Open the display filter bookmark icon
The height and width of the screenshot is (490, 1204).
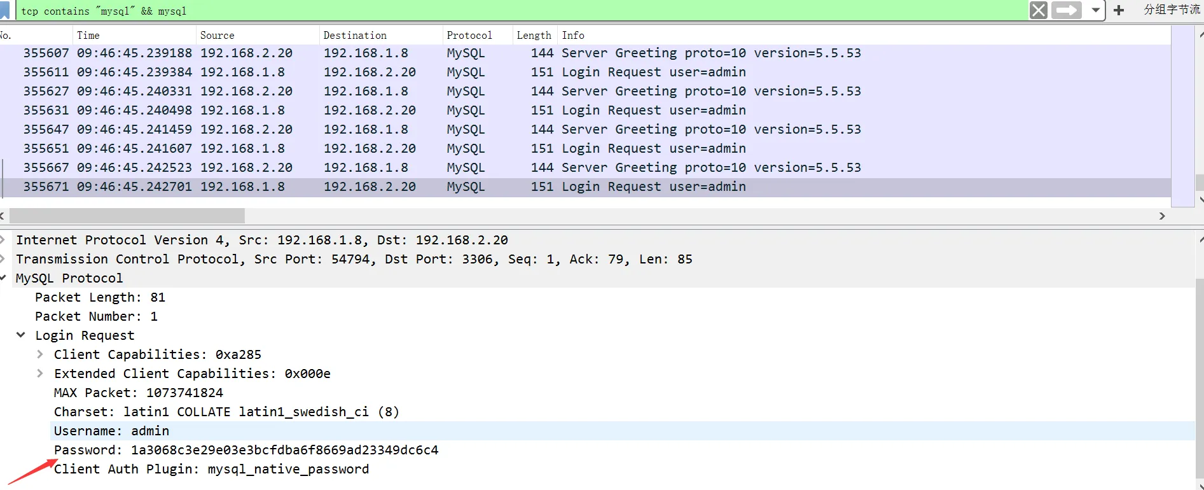point(5,10)
